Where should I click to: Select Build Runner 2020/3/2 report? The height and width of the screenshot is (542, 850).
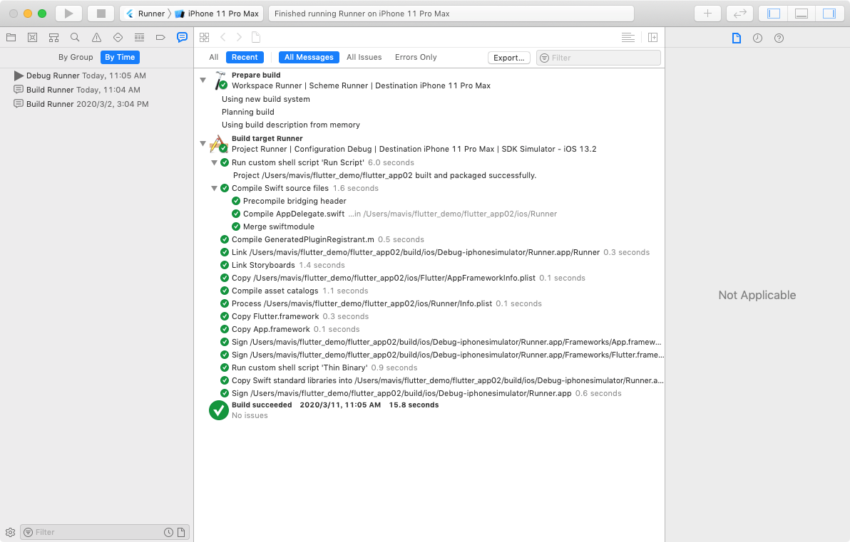pyautogui.click(x=96, y=104)
